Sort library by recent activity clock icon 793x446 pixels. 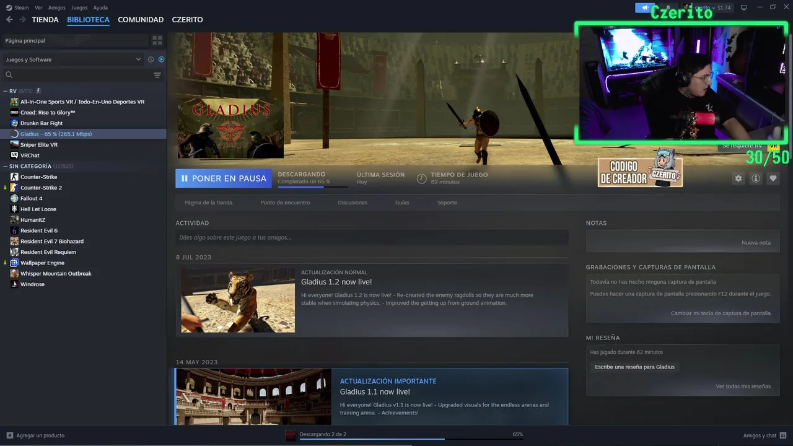tap(151, 59)
